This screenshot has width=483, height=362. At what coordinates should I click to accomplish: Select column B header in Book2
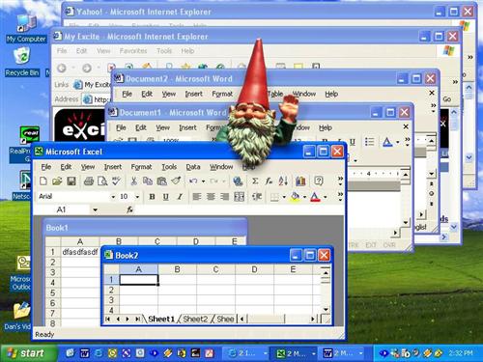[x=177, y=269]
